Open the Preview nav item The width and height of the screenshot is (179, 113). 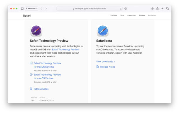click(x=142, y=16)
